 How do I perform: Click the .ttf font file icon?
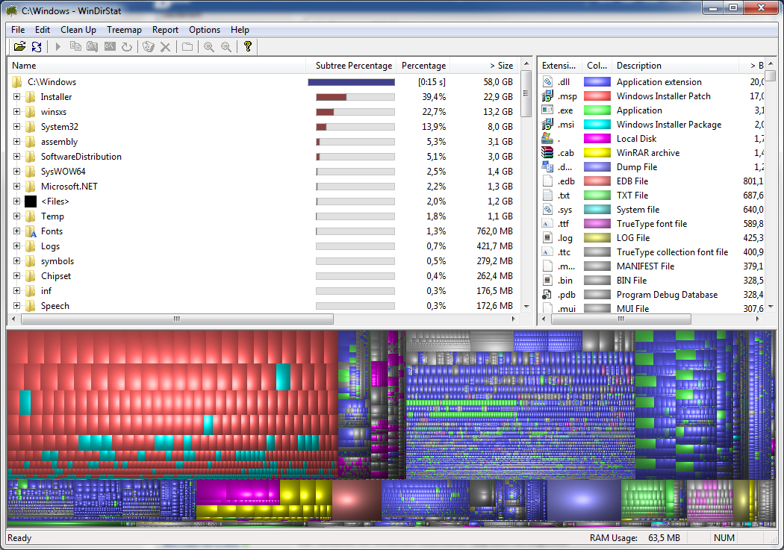click(548, 223)
